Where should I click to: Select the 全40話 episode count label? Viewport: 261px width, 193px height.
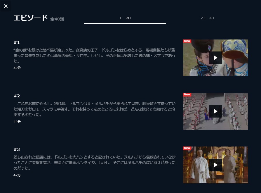57,19
